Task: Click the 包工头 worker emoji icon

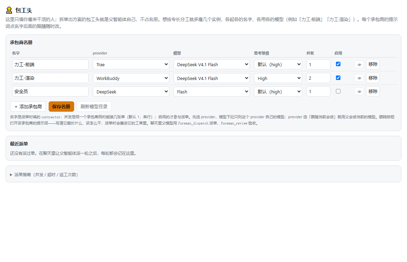Action: 9,10
